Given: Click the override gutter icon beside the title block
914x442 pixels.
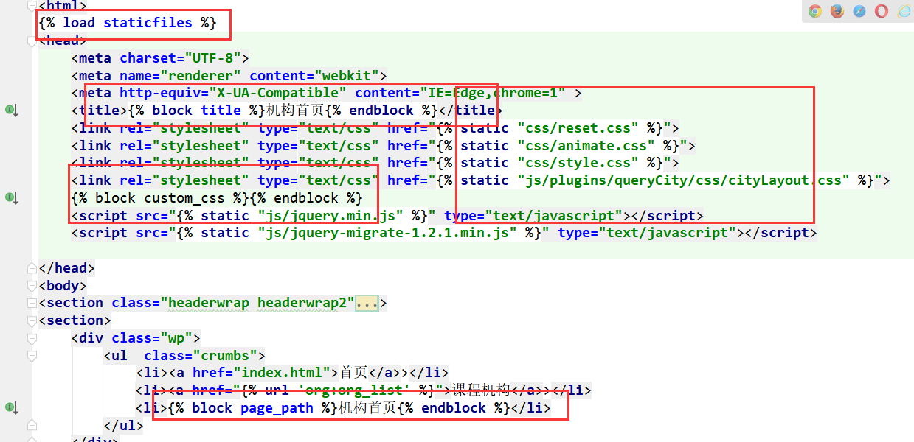Looking at the screenshot, I should coord(11,110).
